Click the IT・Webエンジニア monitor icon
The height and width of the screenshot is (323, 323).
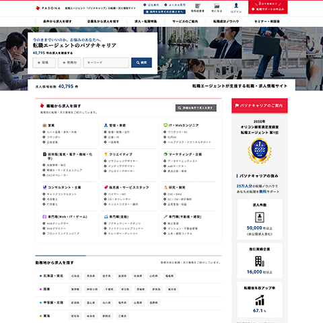(x=166, y=125)
